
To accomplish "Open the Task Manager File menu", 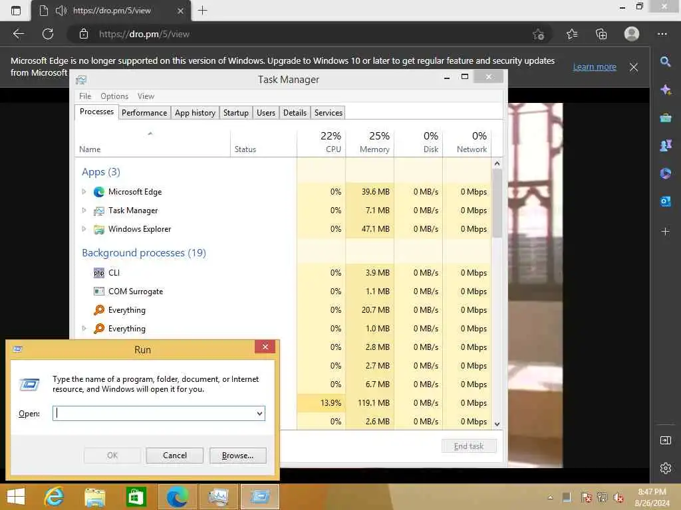I will [x=85, y=96].
